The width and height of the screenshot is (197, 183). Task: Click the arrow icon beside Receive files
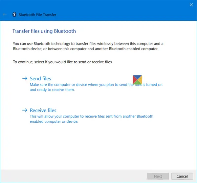[25, 110]
